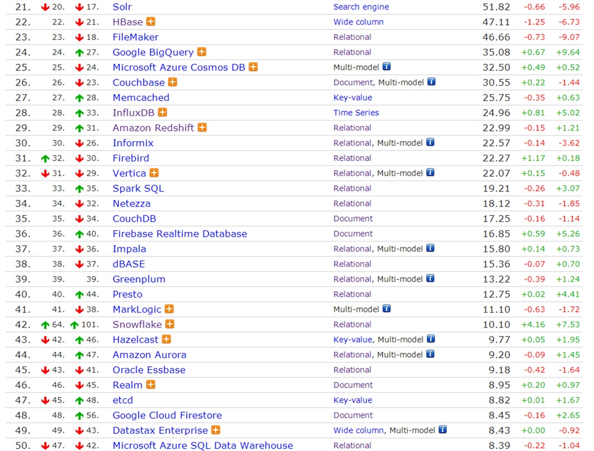Click the Time Series category link
594x451 pixels.
[x=356, y=113]
